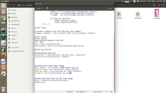The width and height of the screenshot is (166, 93).
Task: Open Python language selector dropdown
Action: pyautogui.click(x=70, y=92)
